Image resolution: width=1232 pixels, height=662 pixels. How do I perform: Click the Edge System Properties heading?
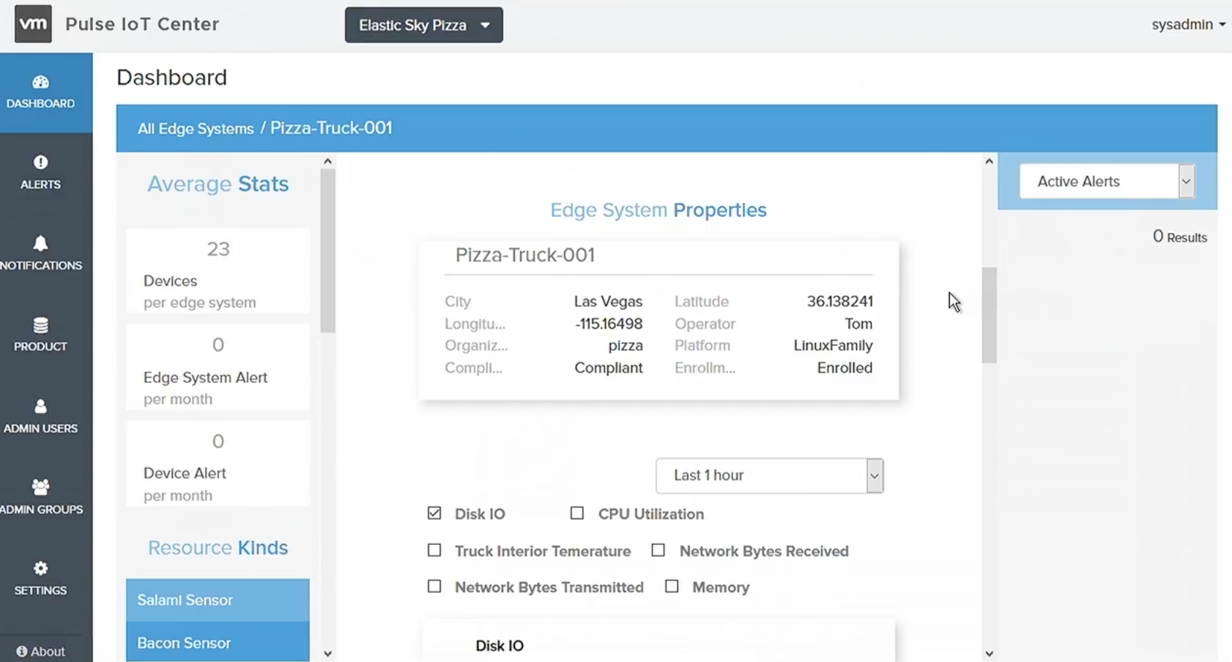click(658, 210)
